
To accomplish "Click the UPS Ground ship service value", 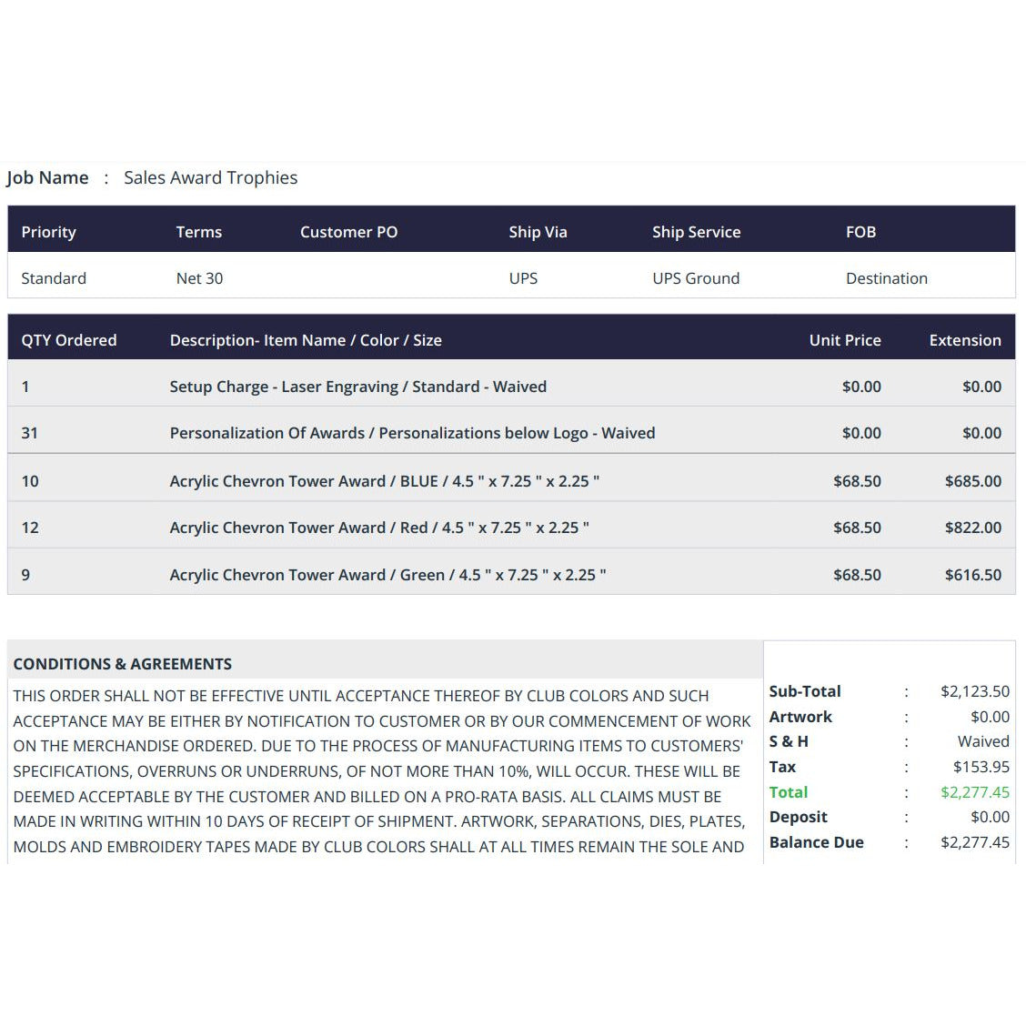I will click(x=696, y=278).
